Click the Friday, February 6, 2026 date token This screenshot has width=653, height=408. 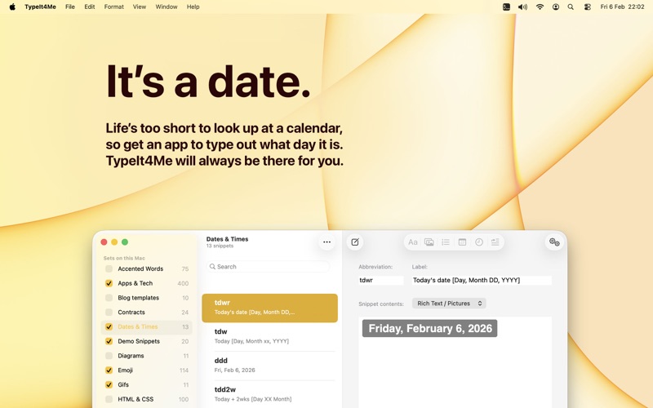tap(430, 329)
